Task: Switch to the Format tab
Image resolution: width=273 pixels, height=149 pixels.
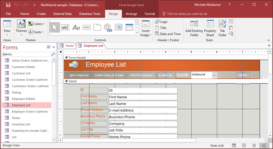Action: point(150,14)
